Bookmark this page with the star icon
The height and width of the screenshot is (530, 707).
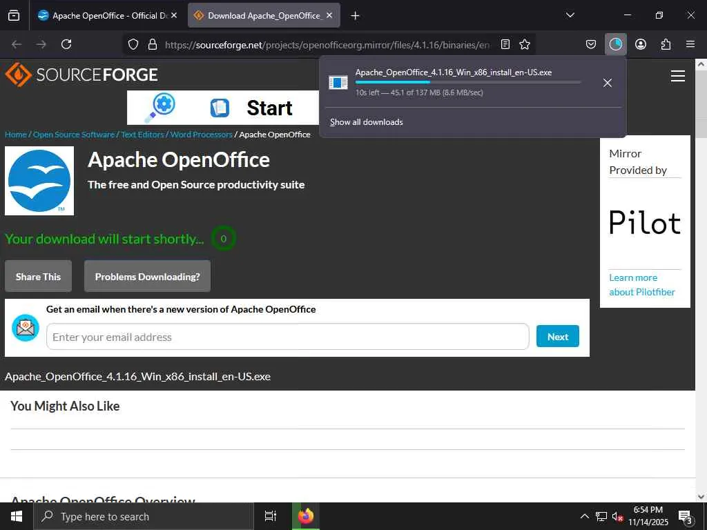click(x=525, y=44)
